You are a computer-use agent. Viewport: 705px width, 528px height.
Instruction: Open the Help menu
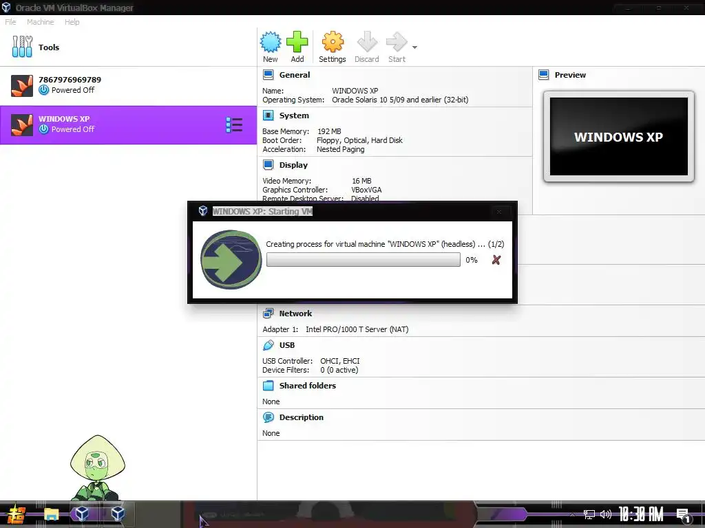(x=72, y=22)
